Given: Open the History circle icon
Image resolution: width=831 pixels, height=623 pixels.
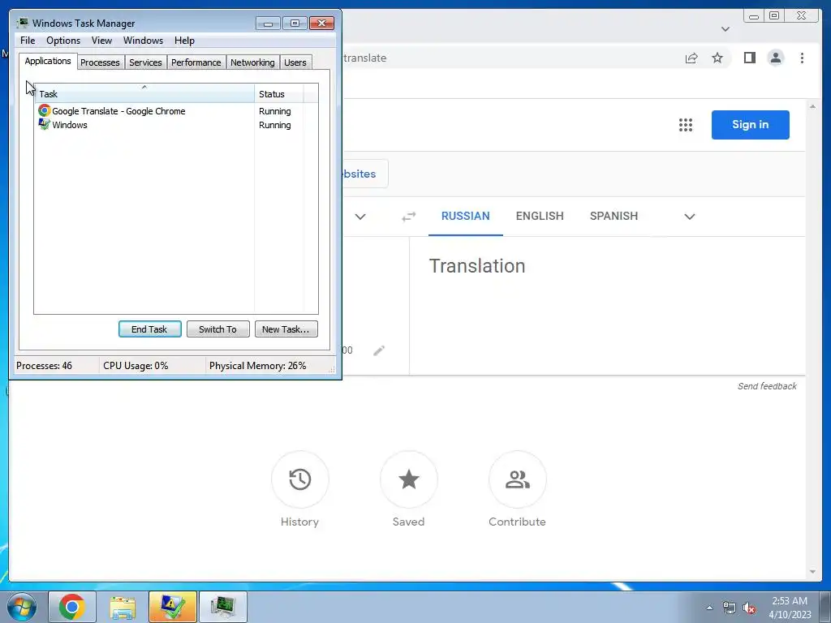Looking at the screenshot, I should 300,479.
